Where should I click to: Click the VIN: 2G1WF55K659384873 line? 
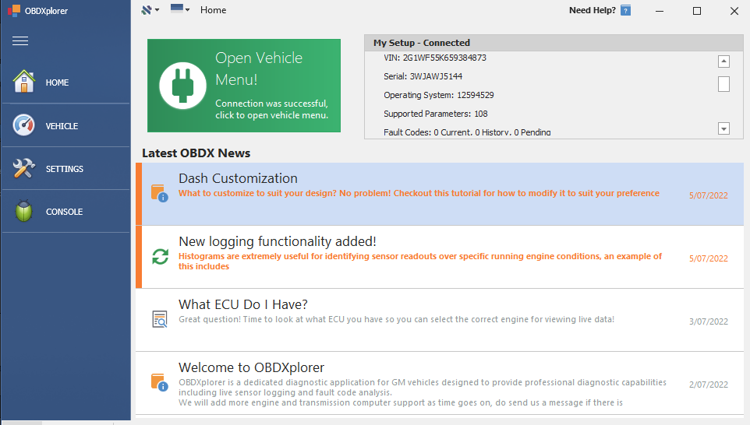click(435, 58)
